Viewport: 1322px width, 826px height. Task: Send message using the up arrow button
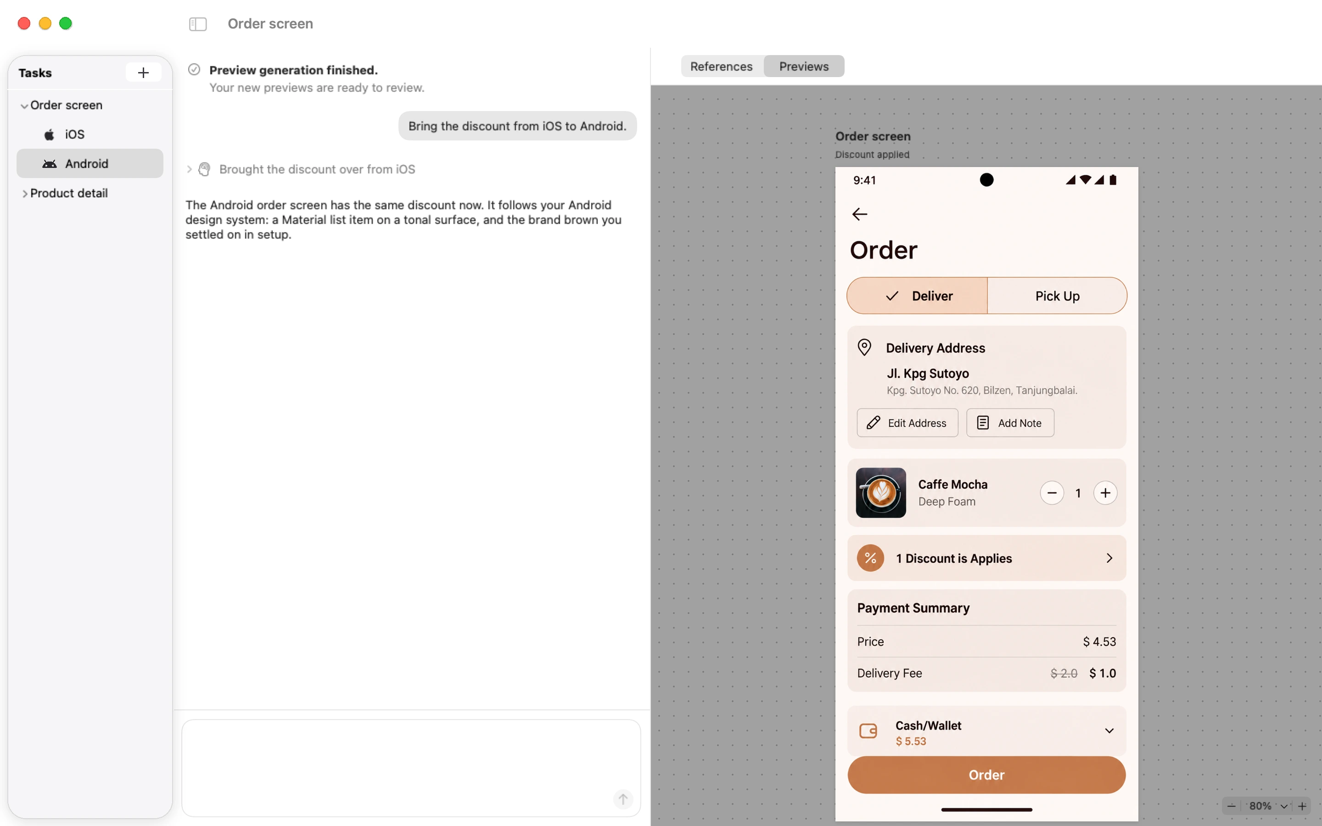tap(623, 799)
